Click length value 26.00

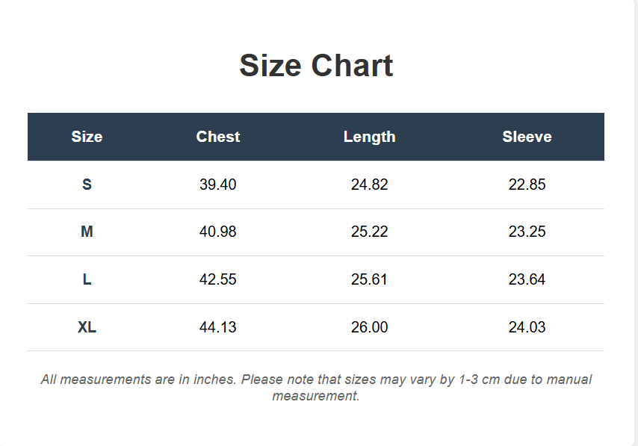[x=369, y=327]
